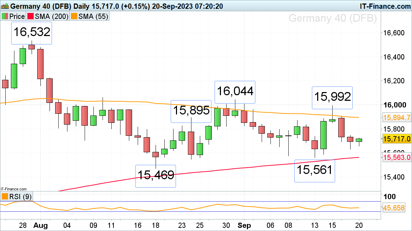This screenshot has width=412, height=231.
Task: Click the 100 level label on RSI axis
Action: pyautogui.click(x=389, y=197)
